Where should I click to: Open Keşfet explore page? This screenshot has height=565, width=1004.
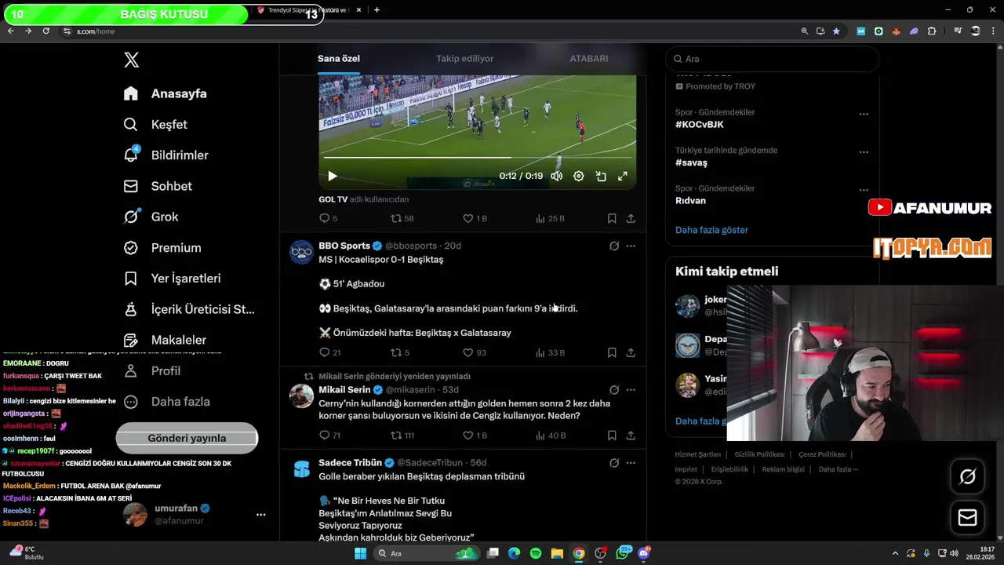point(156,124)
